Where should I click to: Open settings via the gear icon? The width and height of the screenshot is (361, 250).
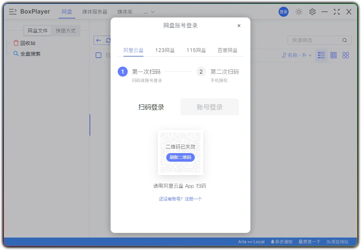tap(312, 12)
